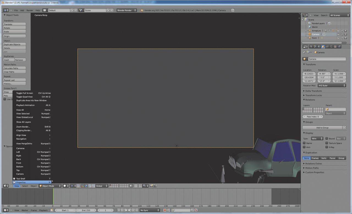Expand the Motion Paths panel in Properties

[x=312, y=168]
